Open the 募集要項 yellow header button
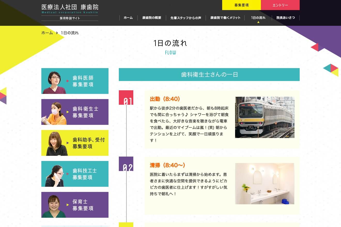The width and height of the screenshot is (341, 227). tap(242, 5)
